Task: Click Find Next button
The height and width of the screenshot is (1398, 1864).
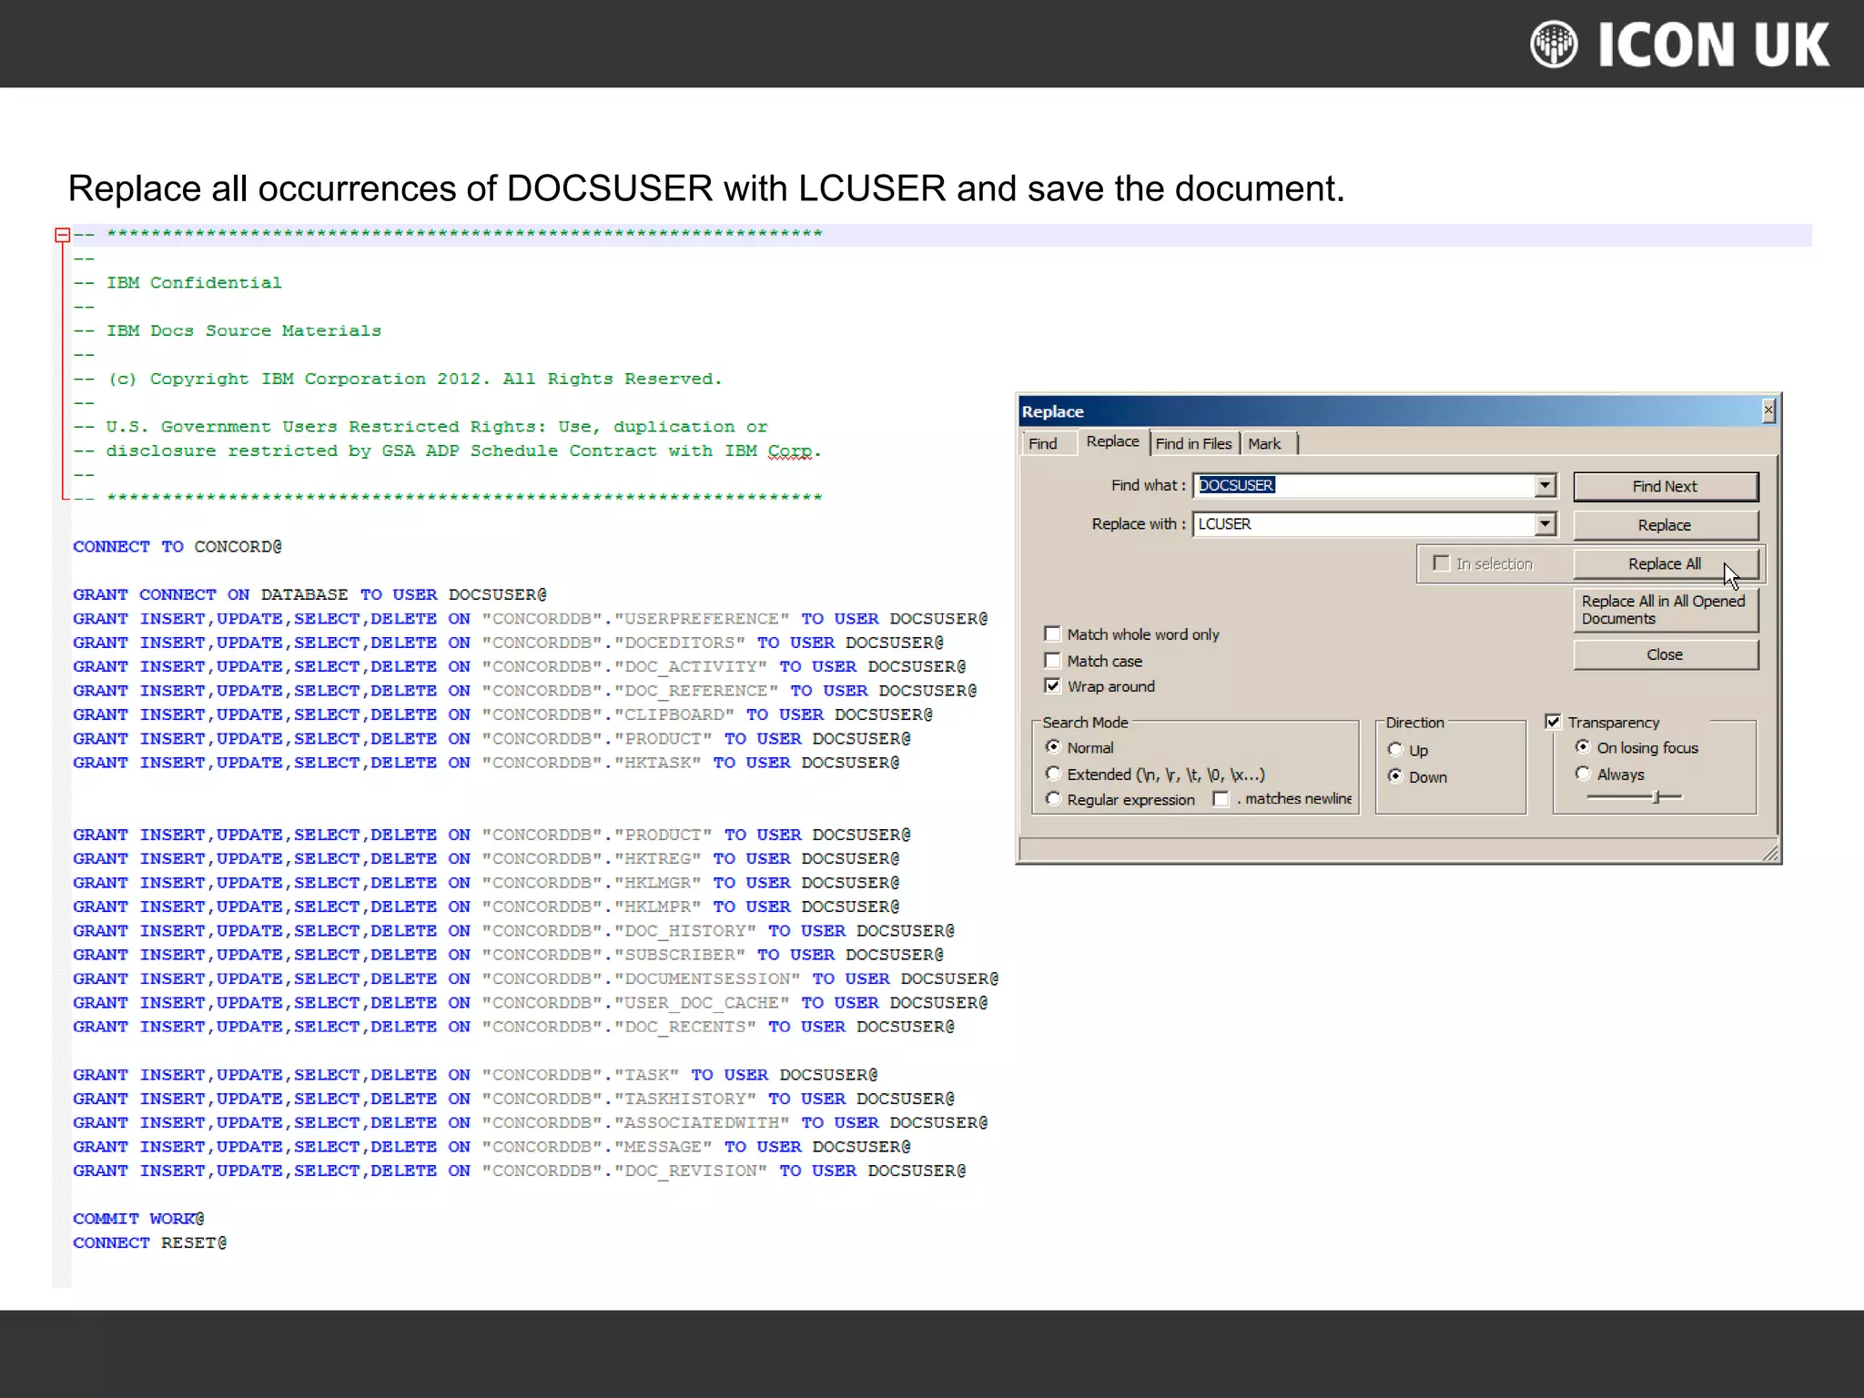Action: [1665, 486]
